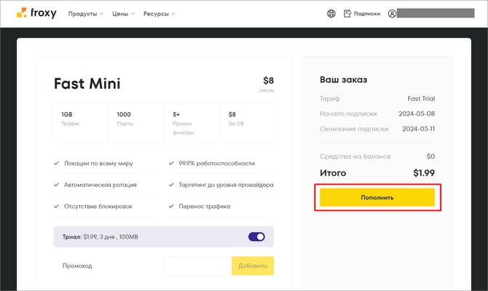The width and height of the screenshot is (488, 291).
Task: Click the Добавить promo button
Action: 253,266
